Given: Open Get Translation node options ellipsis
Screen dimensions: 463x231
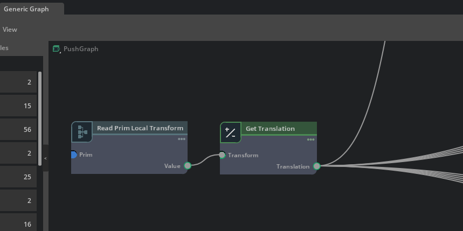Looking at the screenshot, I should pos(311,139).
